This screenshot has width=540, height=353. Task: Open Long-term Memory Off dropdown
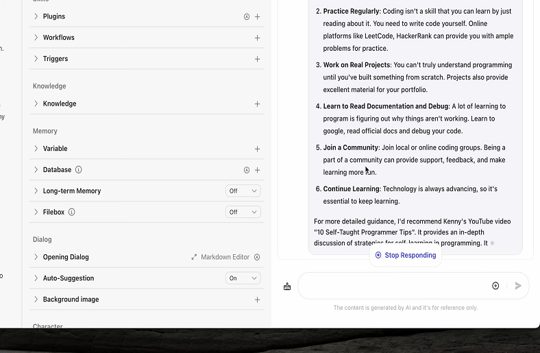coord(243,191)
